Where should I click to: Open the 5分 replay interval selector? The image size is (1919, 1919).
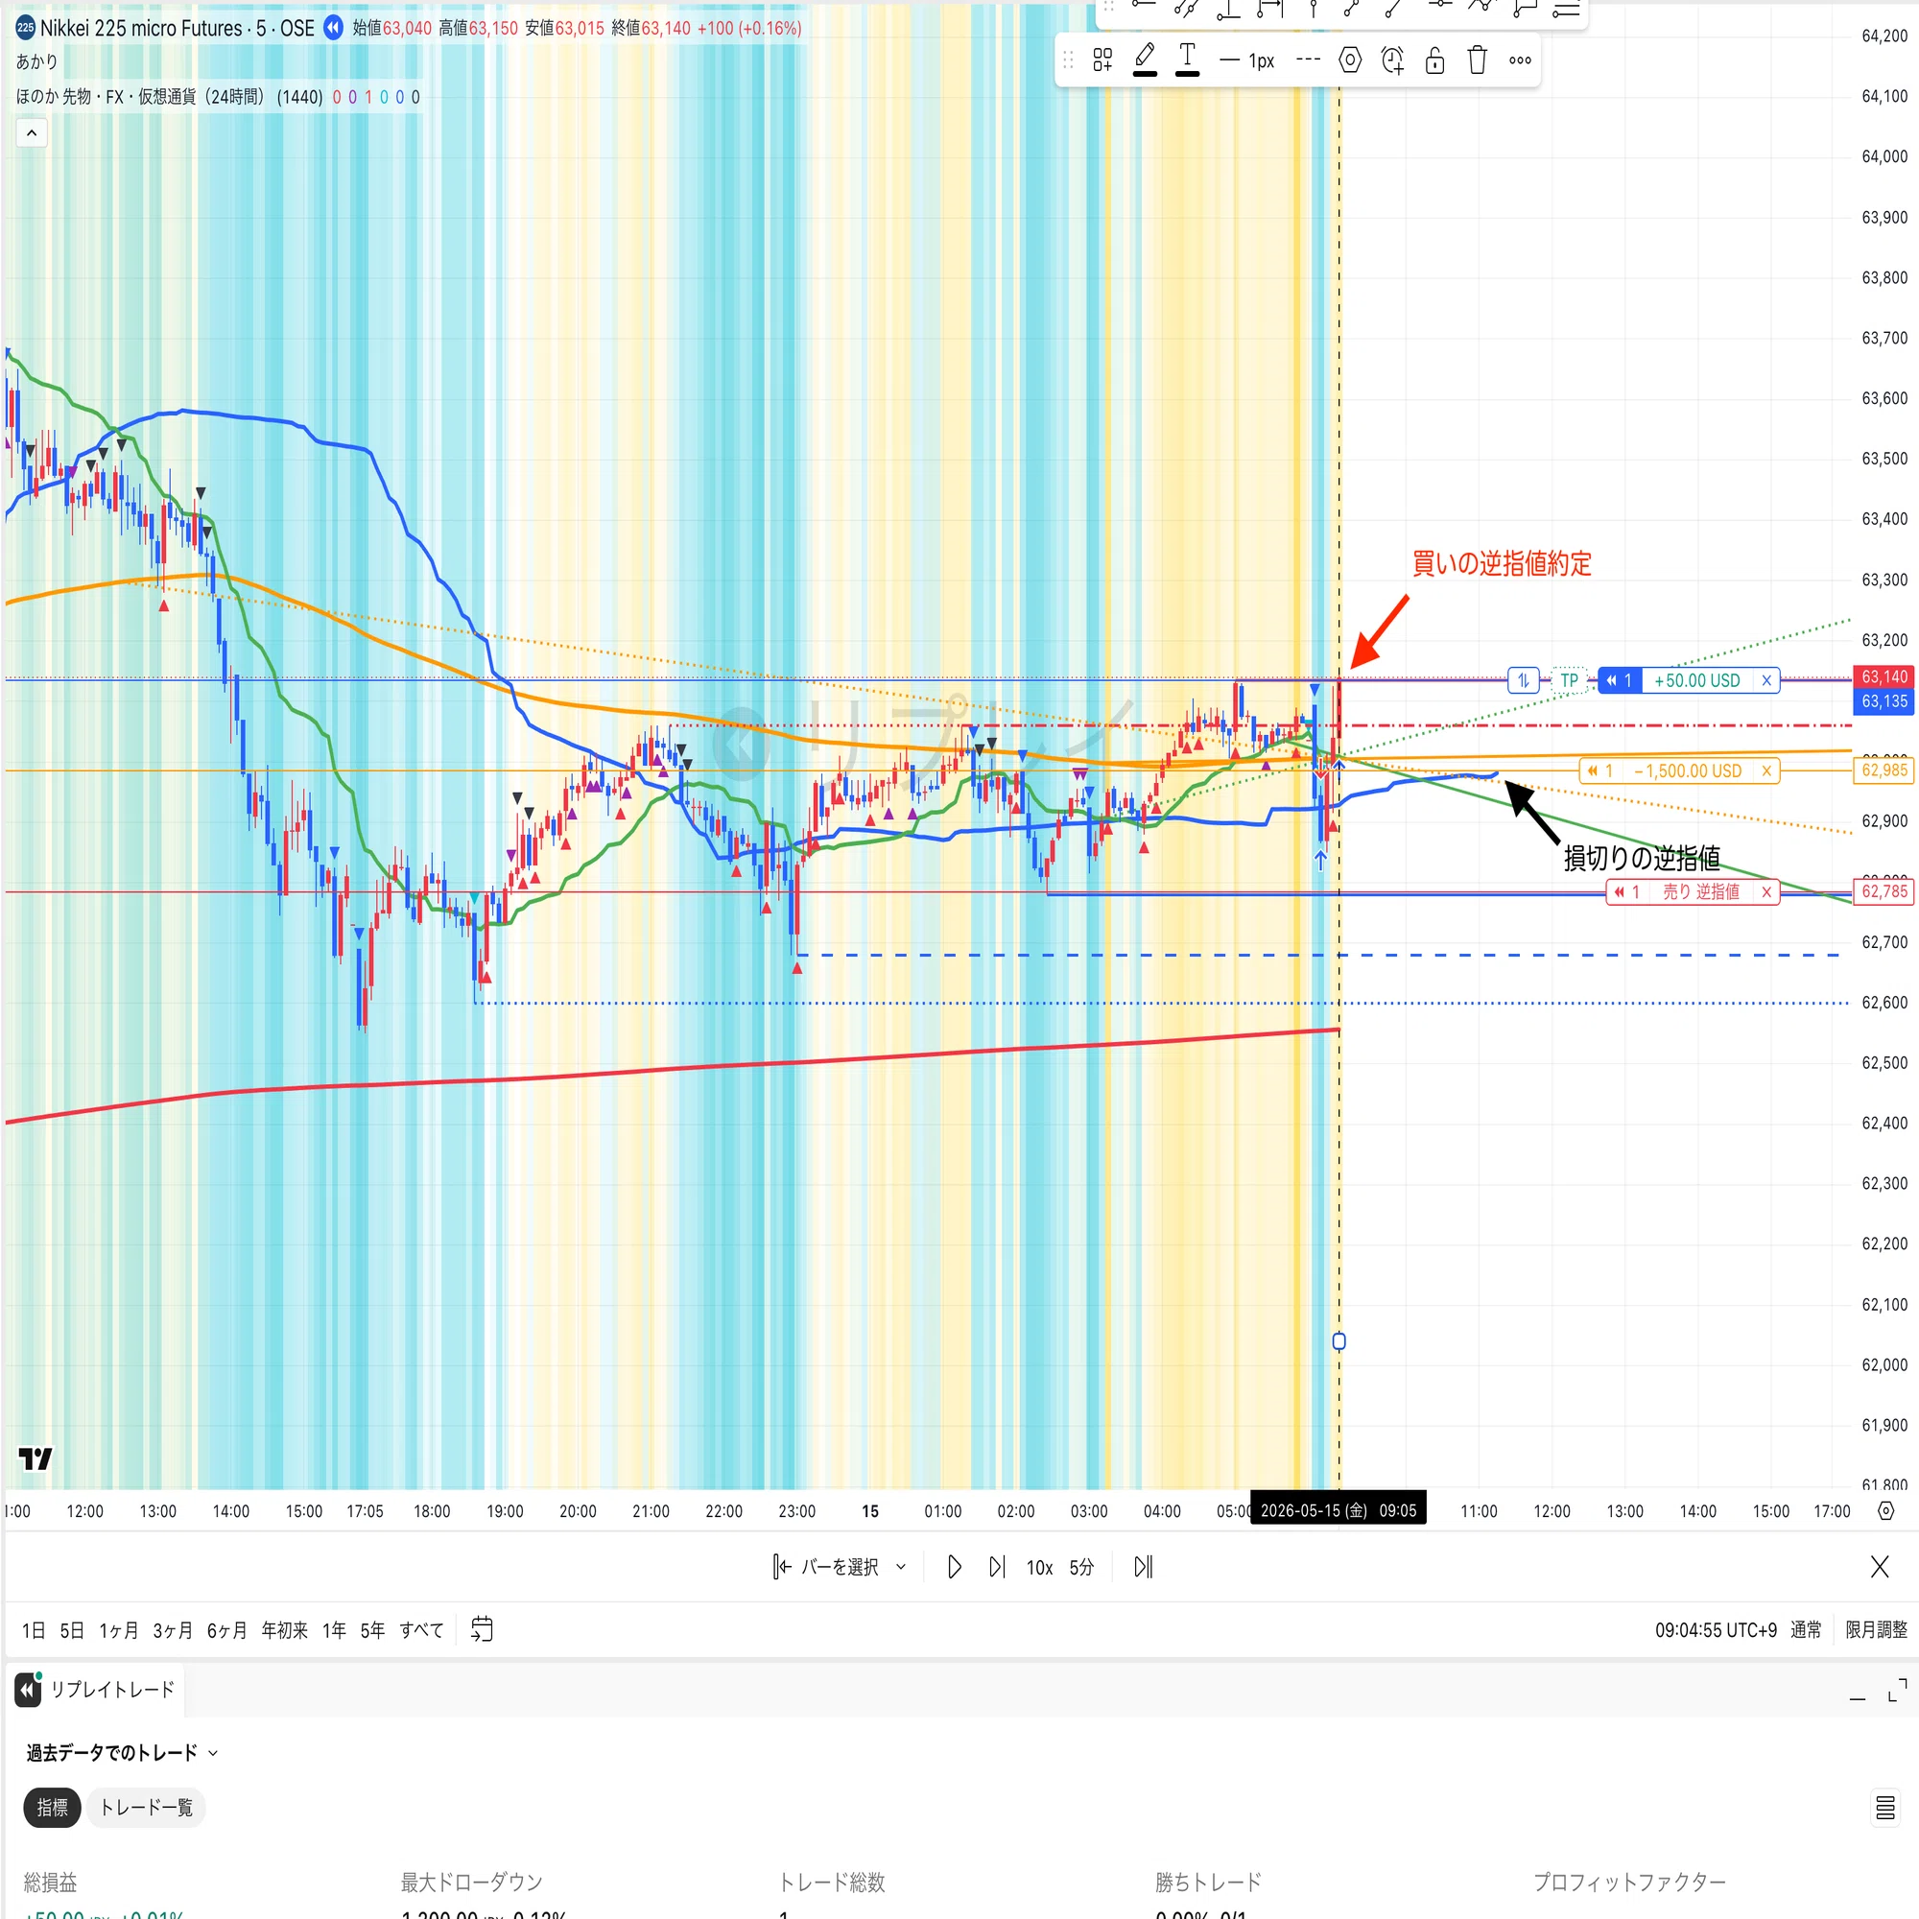click(1081, 1568)
